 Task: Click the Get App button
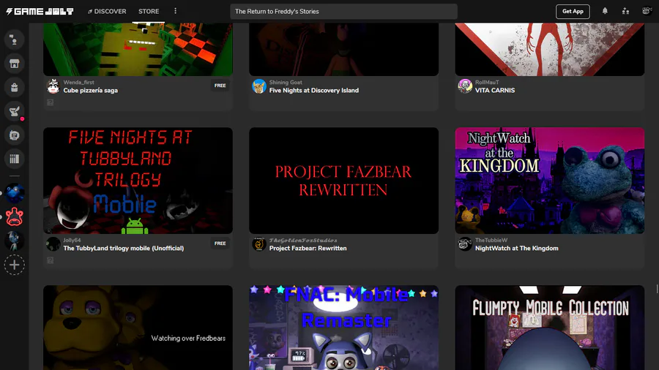[573, 11]
